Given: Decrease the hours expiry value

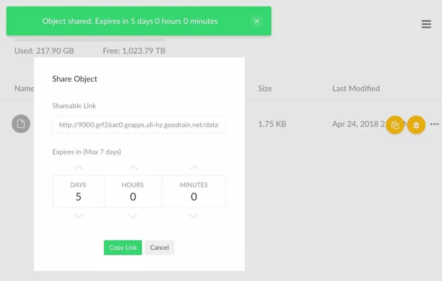Looking at the screenshot, I should [x=133, y=216].
